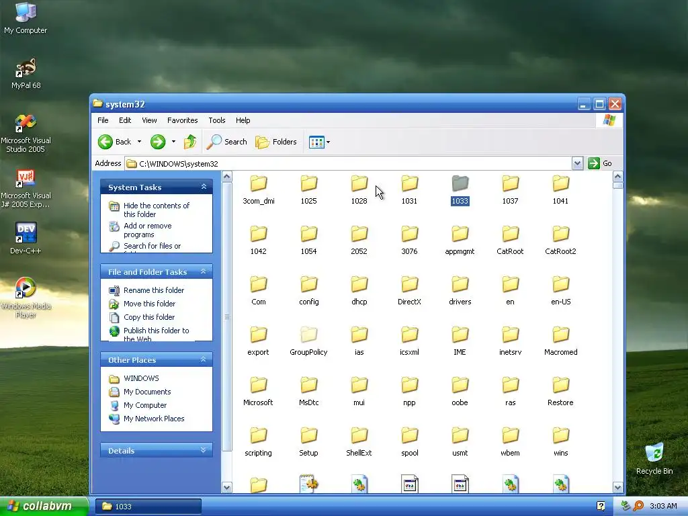The width and height of the screenshot is (688, 516).
Task: Go to My Computer under Other Places
Action: (138, 405)
